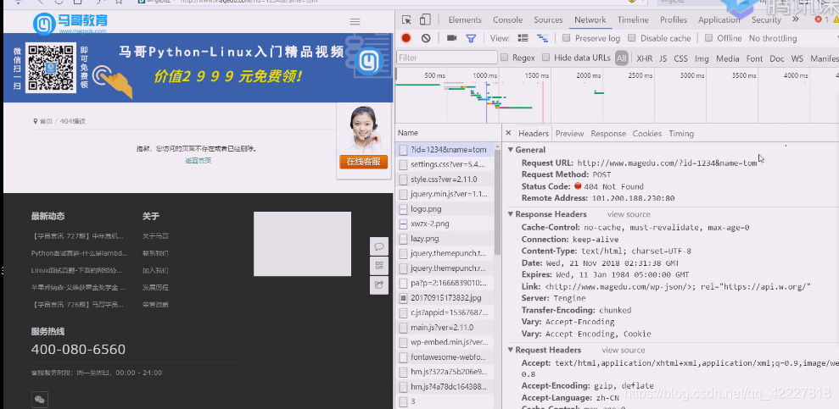
Task: Open the Application tab
Action: click(719, 19)
